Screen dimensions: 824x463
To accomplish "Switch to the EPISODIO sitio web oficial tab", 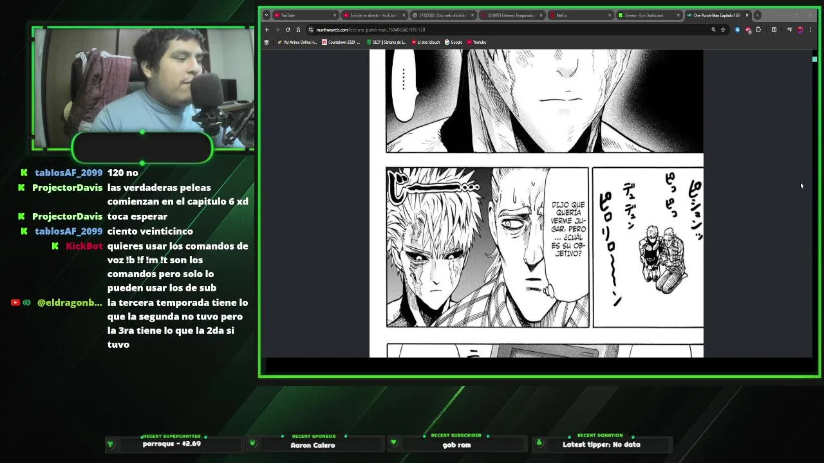I will [x=443, y=15].
